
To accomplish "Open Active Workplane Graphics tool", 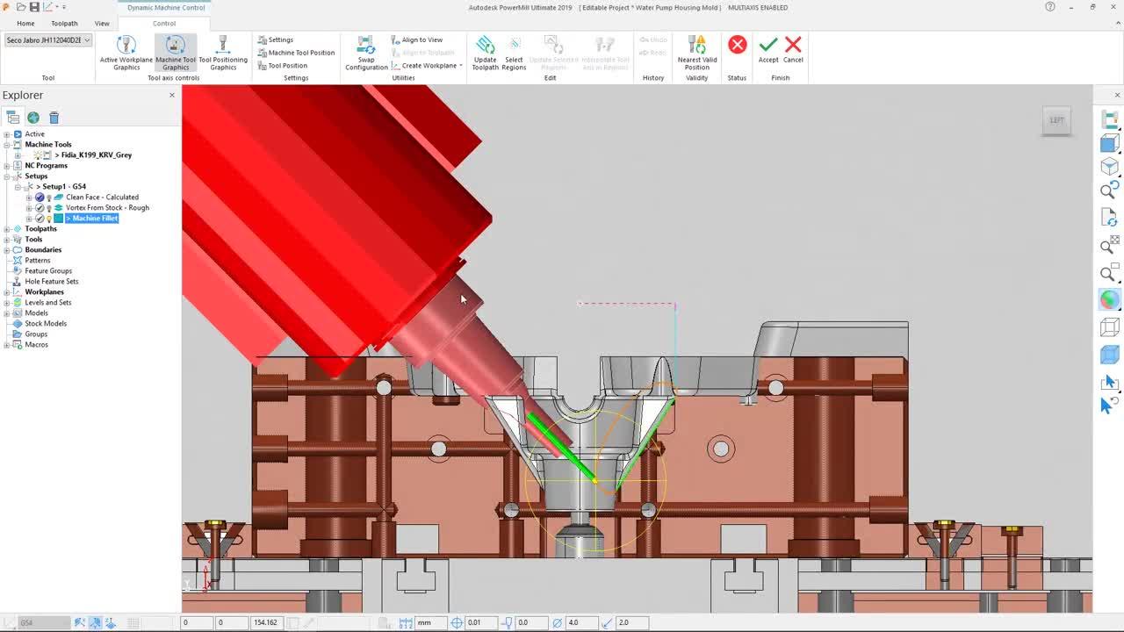I will 126,53.
